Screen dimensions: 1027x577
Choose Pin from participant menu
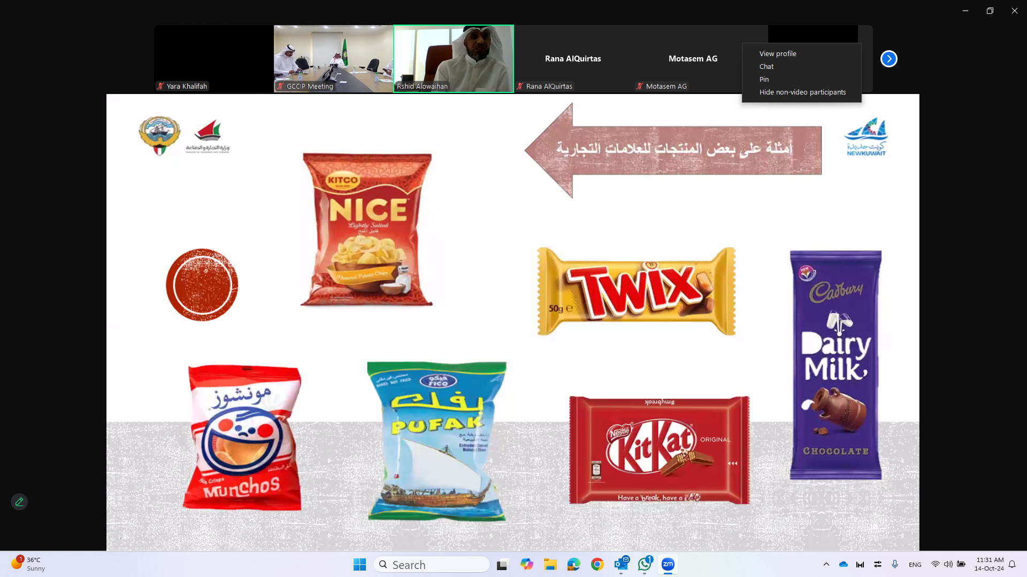tap(764, 79)
